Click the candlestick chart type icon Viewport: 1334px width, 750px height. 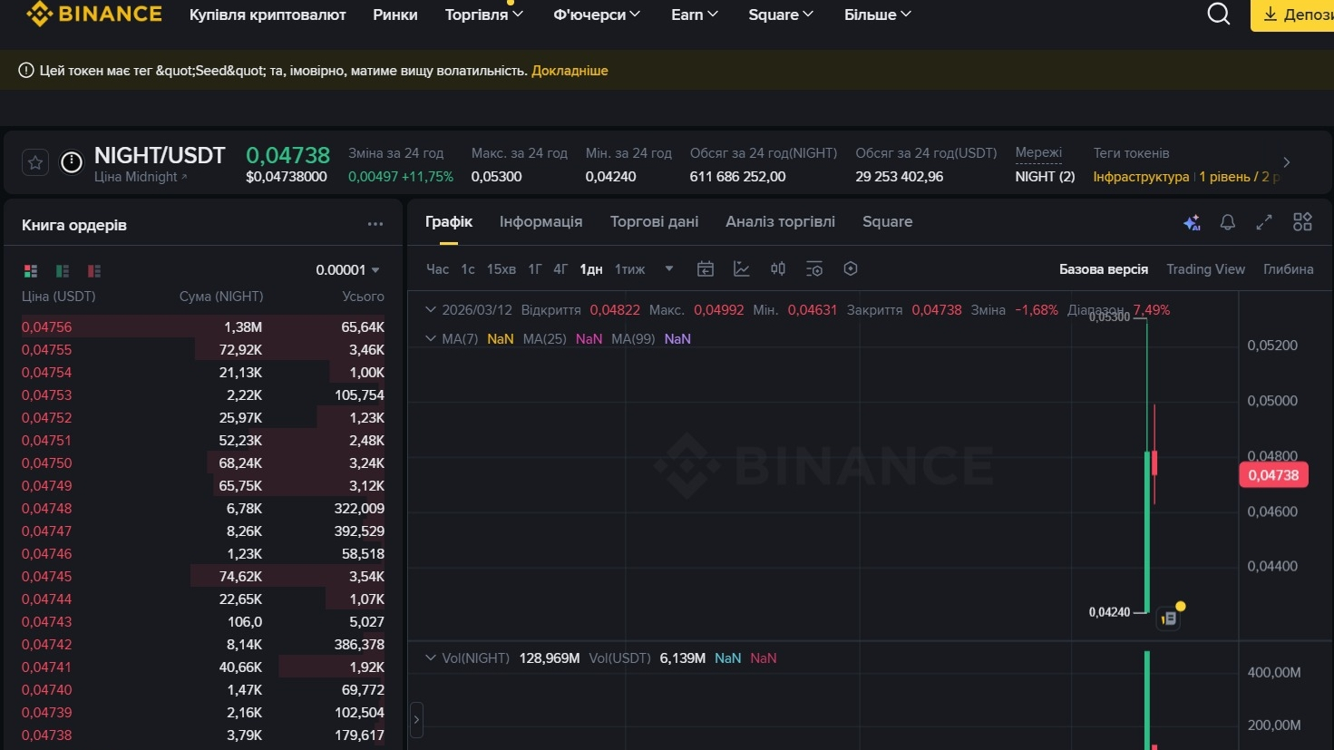(x=778, y=269)
